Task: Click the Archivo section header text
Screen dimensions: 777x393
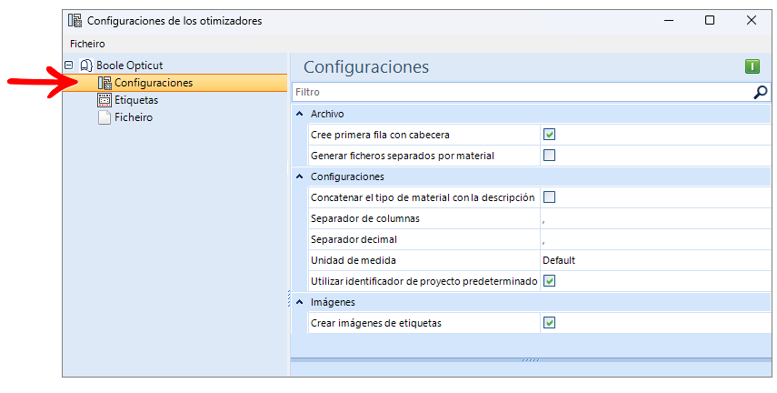Action: click(327, 114)
